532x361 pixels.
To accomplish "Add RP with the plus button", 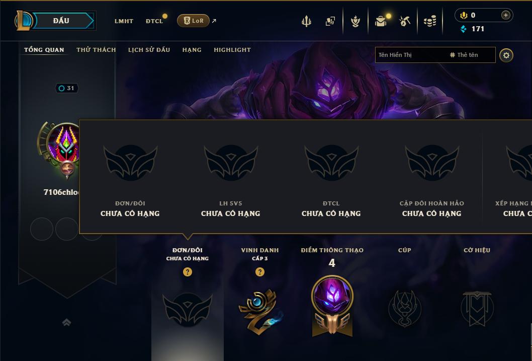I will click(x=505, y=15).
